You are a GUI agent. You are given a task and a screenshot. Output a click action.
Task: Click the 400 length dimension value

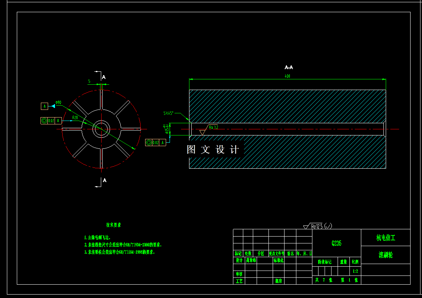click(288, 76)
